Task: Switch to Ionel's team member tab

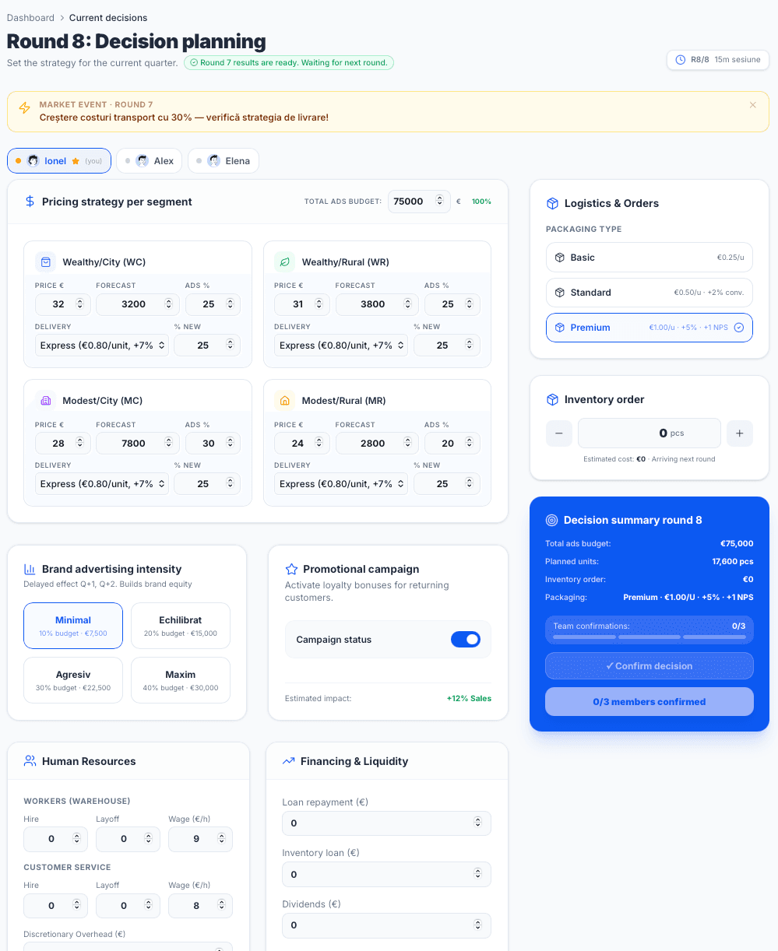Action: point(59,161)
